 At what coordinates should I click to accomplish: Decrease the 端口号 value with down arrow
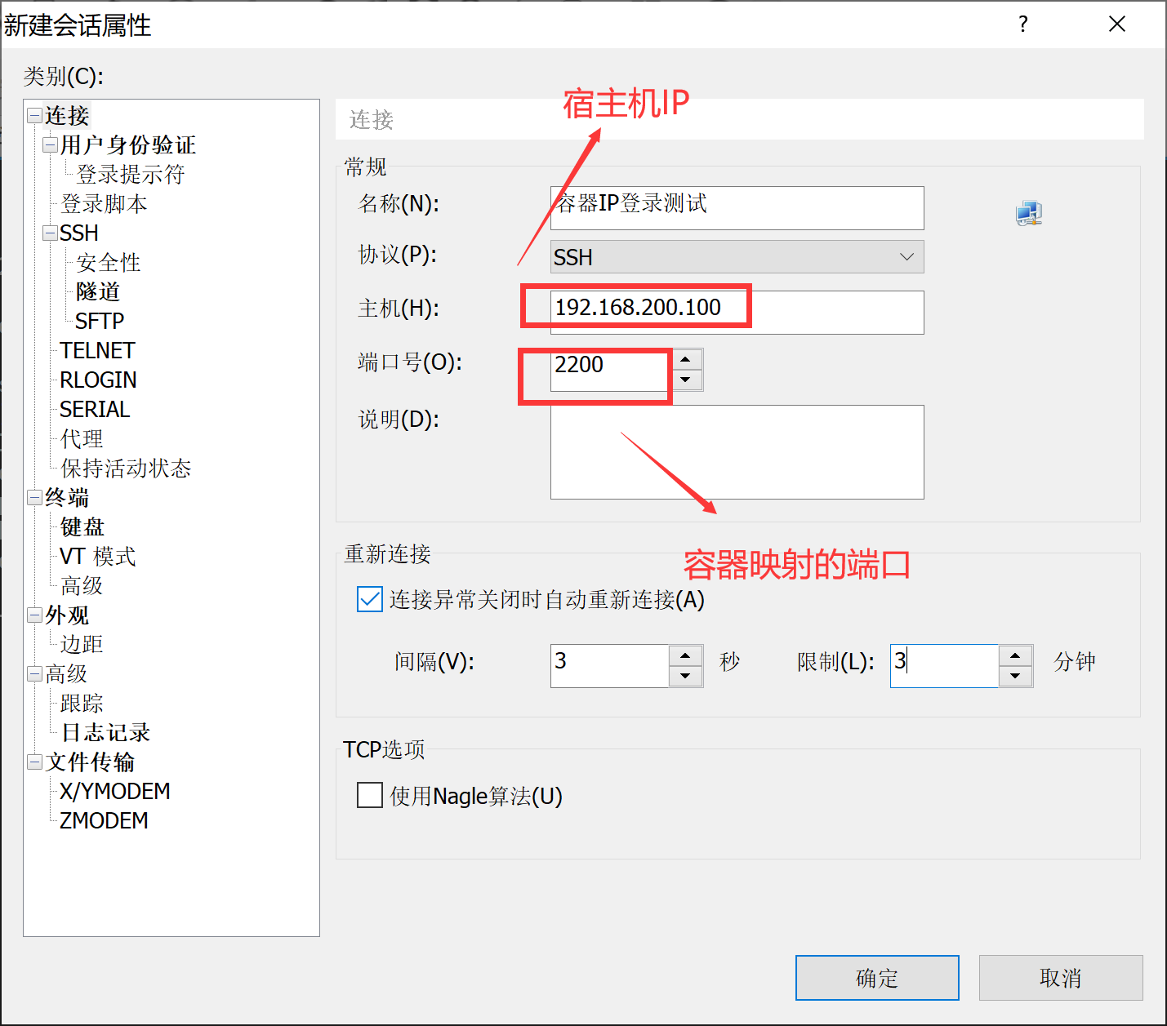pos(686,380)
